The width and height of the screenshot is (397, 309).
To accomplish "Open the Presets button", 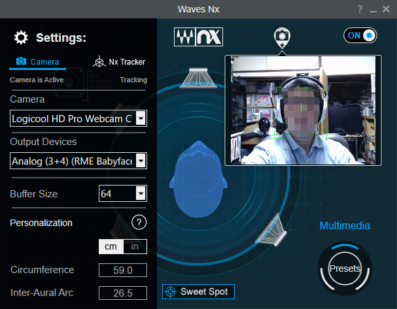I will [345, 268].
